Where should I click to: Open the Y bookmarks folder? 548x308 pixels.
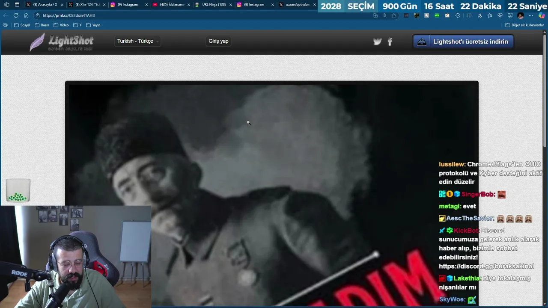point(77,25)
